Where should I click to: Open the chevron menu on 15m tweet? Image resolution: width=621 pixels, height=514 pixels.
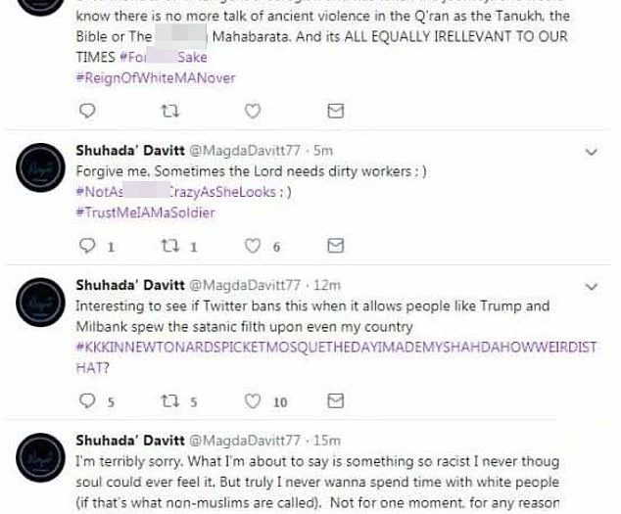point(591,444)
